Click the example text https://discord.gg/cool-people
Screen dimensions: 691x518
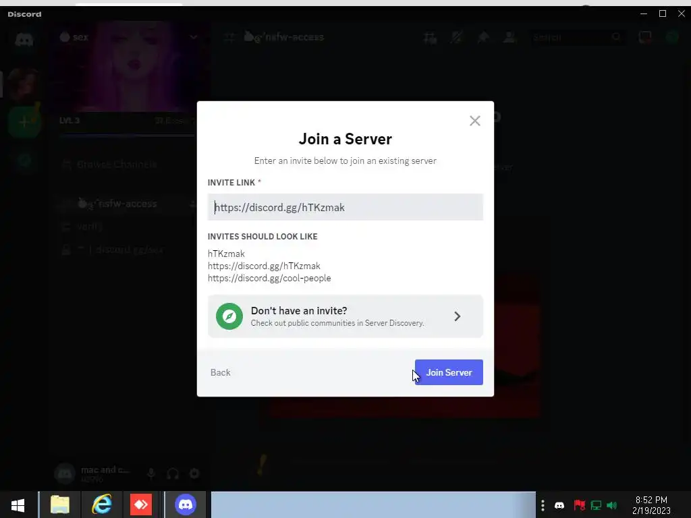pyautogui.click(x=269, y=279)
